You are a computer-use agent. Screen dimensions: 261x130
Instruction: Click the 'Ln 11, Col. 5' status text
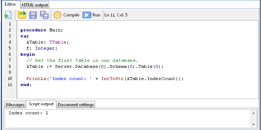[x=116, y=15]
